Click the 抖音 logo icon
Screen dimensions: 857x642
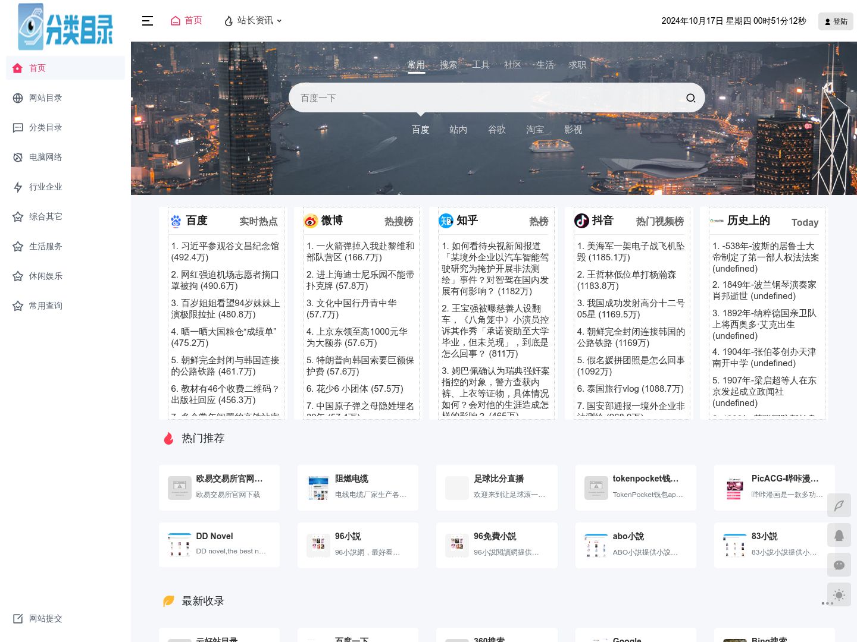581,221
